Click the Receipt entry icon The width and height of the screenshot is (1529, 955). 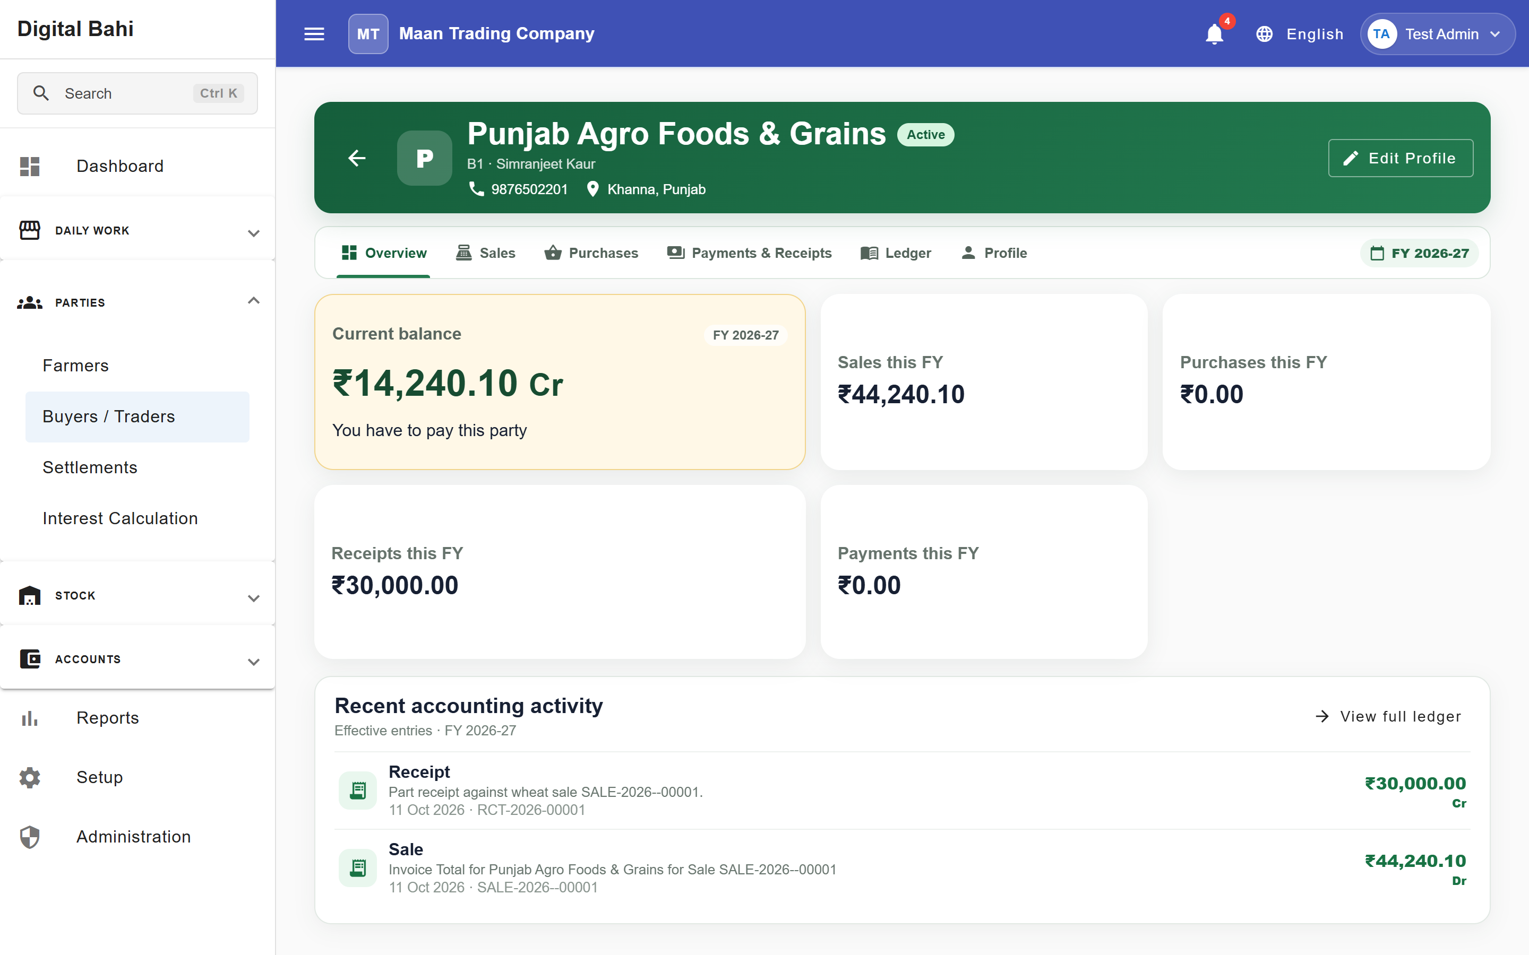coord(358,790)
